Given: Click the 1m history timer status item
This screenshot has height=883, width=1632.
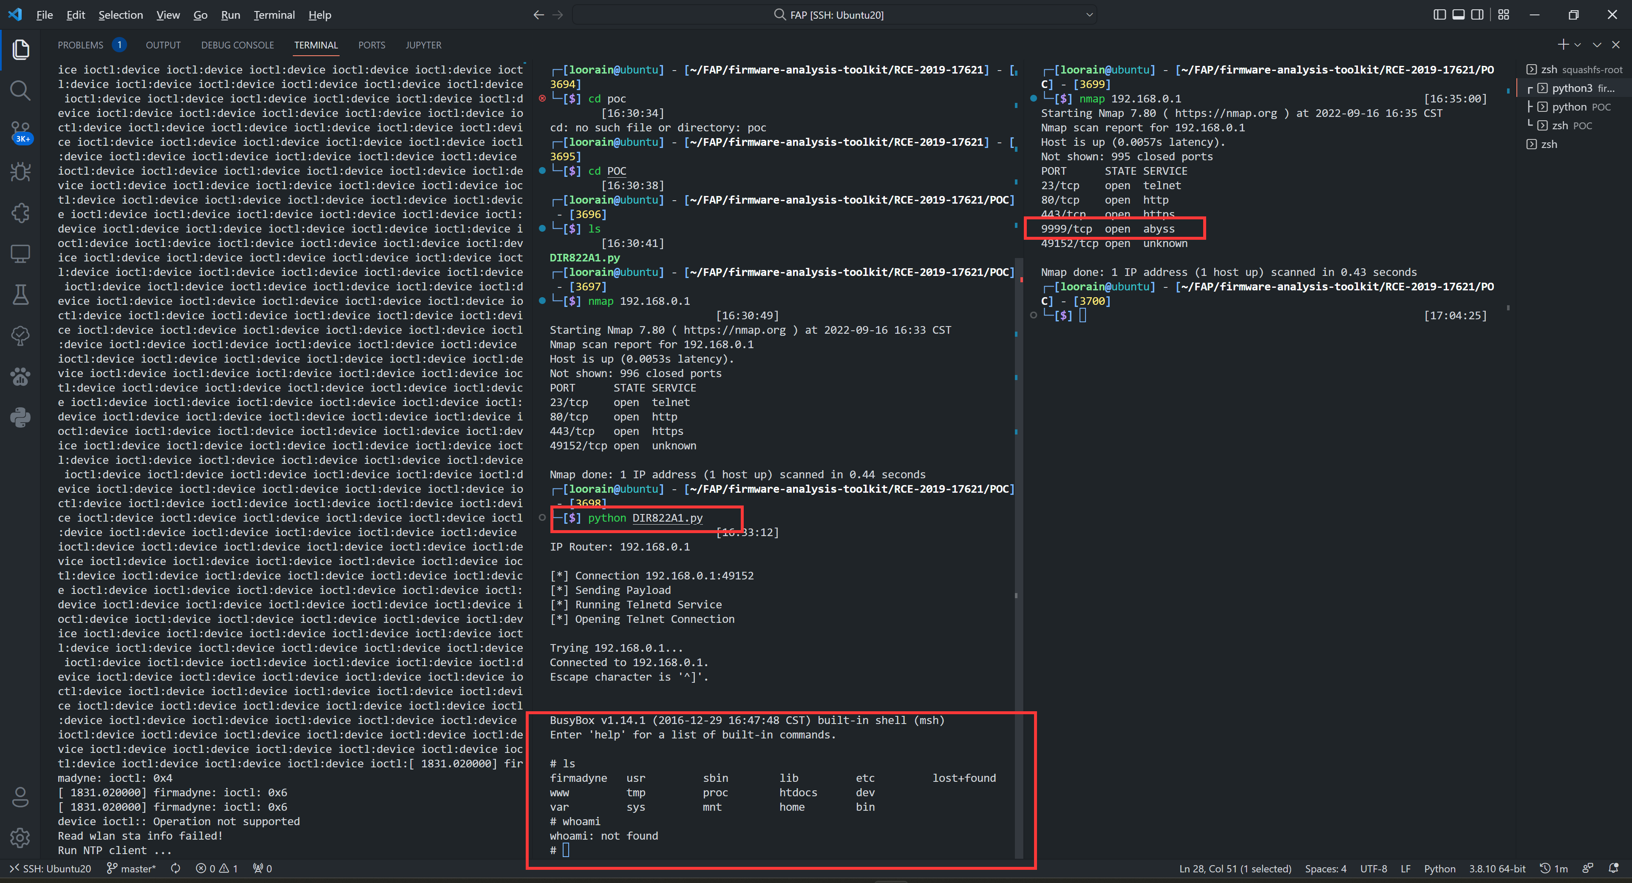Looking at the screenshot, I should pyautogui.click(x=1553, y=869).
